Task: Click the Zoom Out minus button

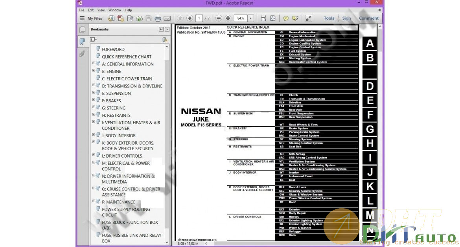Action: click(x=219, y=18)
